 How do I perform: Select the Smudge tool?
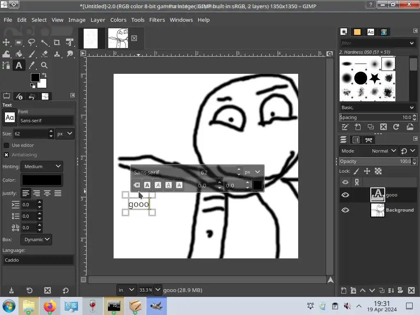tap(70, 54)
